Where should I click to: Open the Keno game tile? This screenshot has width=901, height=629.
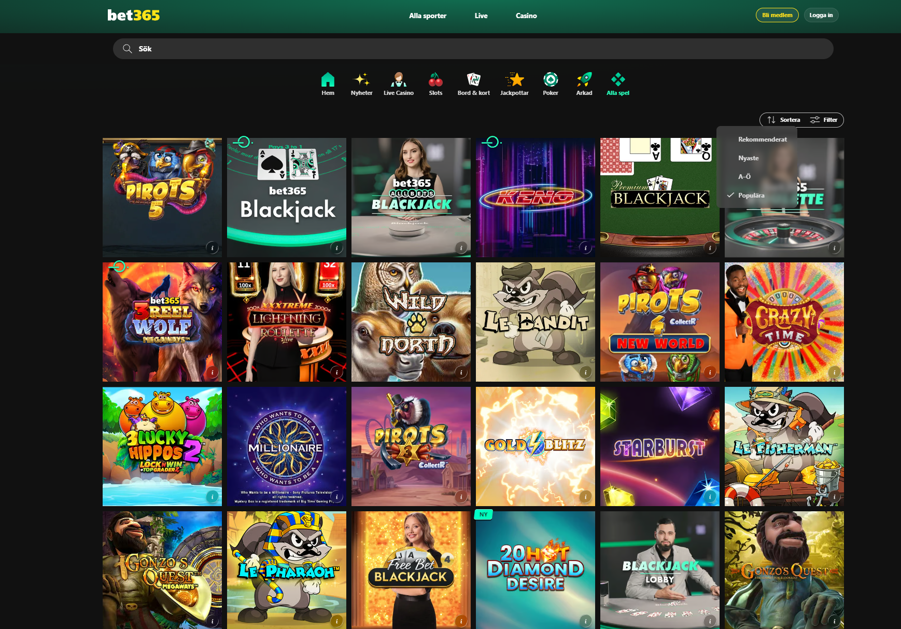pos(536,198)
